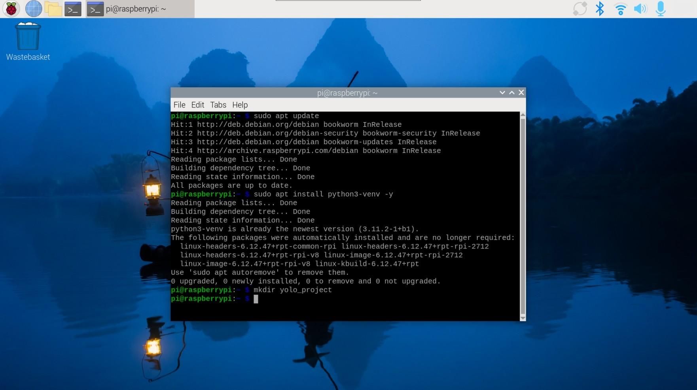This screenshot has width=697, height=390.
Task: Click the 'Hit:4 http://archive.raspberrypi.com' line
Action: pyautogui.click(x=306, y=151)
